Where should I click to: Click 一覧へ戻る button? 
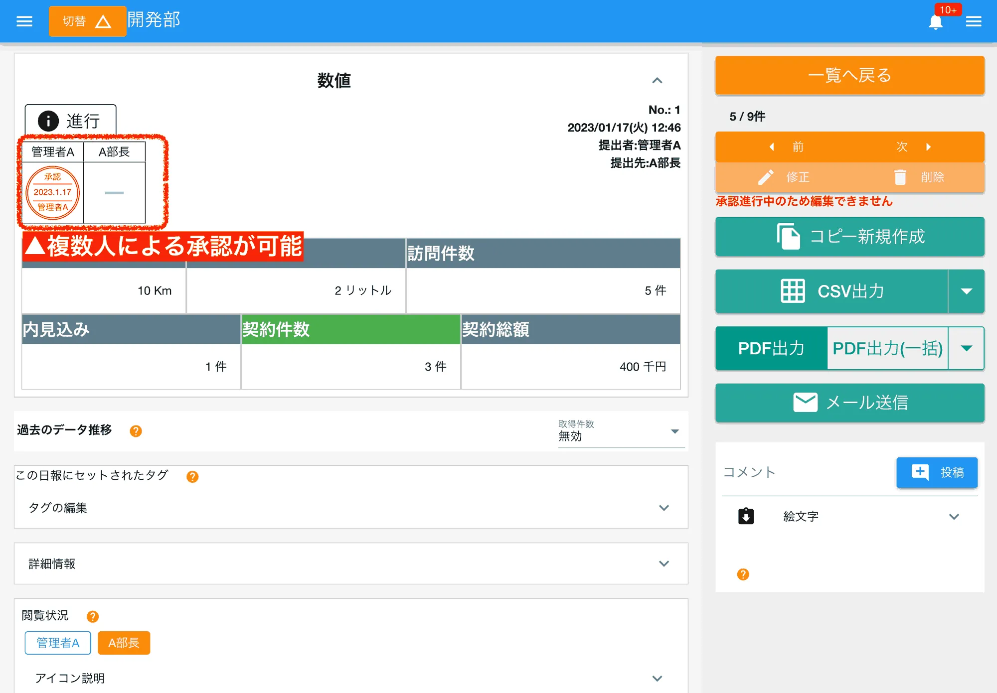[x=849, y=75]
